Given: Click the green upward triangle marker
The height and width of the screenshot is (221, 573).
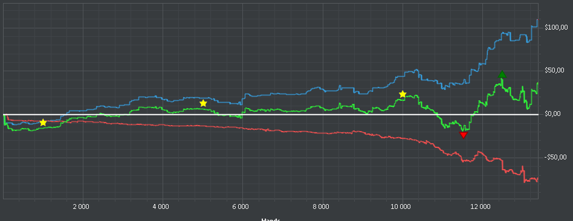Looking at the screenshot, I should click(x=502, y=74).
